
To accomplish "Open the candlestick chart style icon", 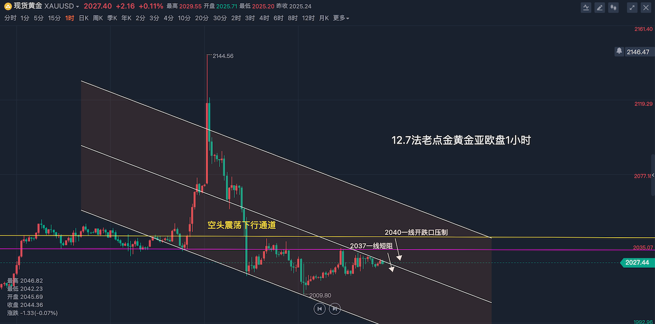I will click(613, 8).
